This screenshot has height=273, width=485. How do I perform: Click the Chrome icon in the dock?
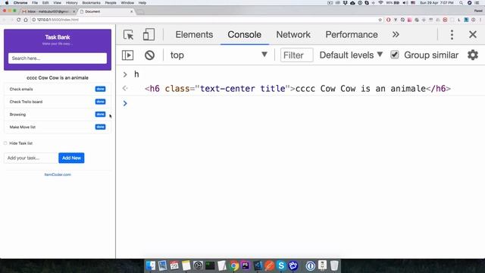click(234, 265)
